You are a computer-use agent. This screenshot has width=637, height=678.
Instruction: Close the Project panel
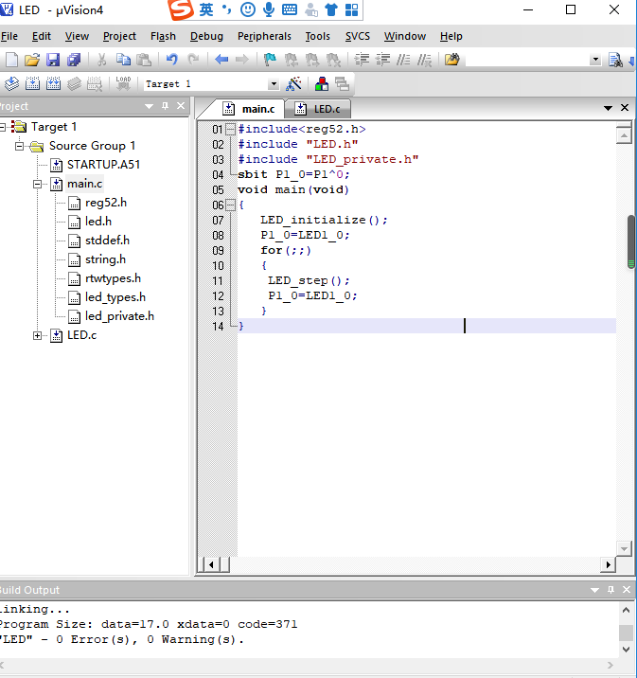pos(181,106)
